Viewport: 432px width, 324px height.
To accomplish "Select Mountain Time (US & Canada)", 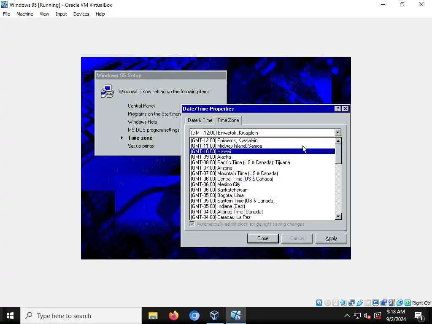I will (262, 173).
